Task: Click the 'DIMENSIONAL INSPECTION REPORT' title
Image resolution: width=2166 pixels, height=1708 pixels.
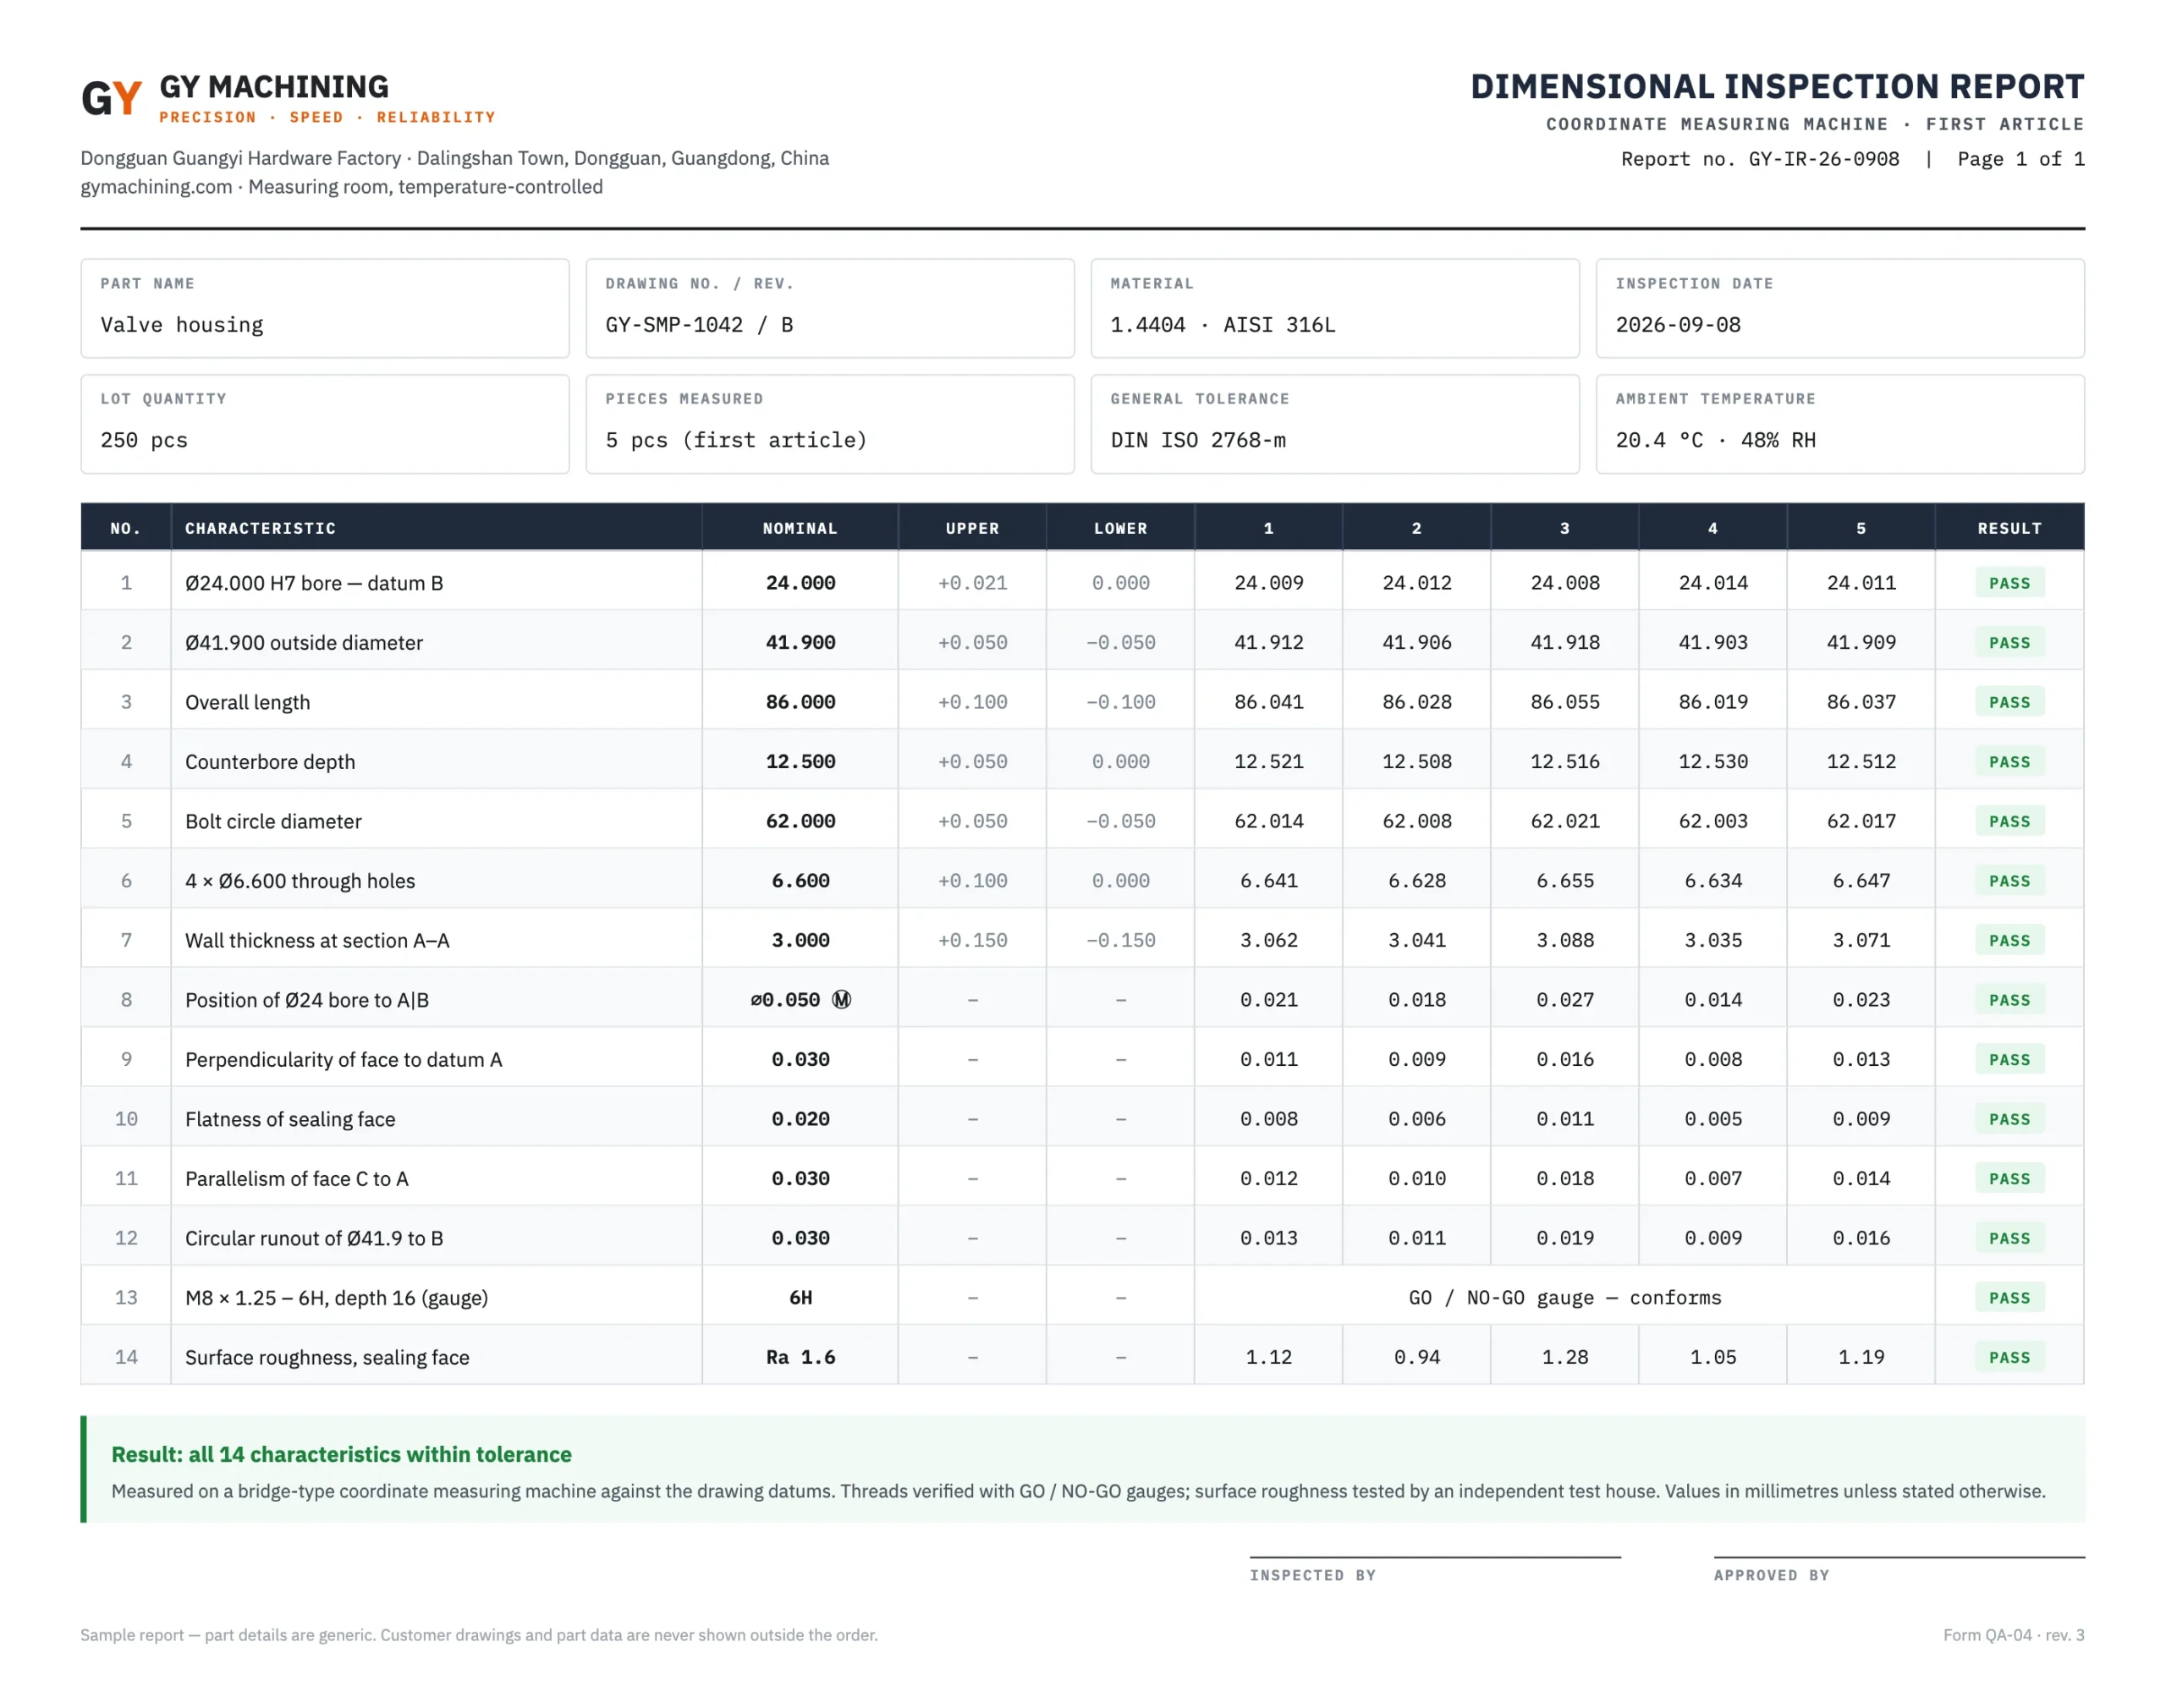Action: (1777, 87)
